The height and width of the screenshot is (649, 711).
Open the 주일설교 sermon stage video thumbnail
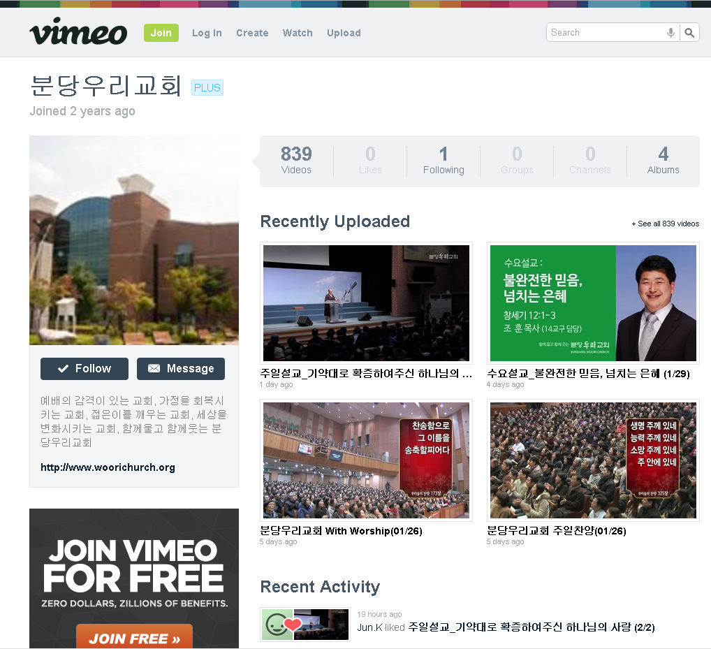367,303
